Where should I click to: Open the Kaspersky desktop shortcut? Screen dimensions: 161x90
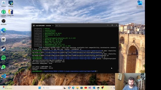[x=4, y=68]
